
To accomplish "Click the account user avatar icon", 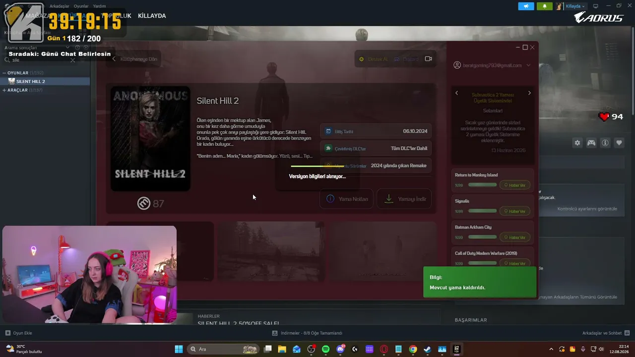I will coord(457,65).
